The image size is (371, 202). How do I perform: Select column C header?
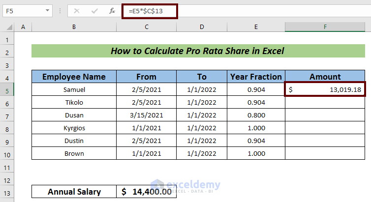pyautogui.click(x=147, y=27)
